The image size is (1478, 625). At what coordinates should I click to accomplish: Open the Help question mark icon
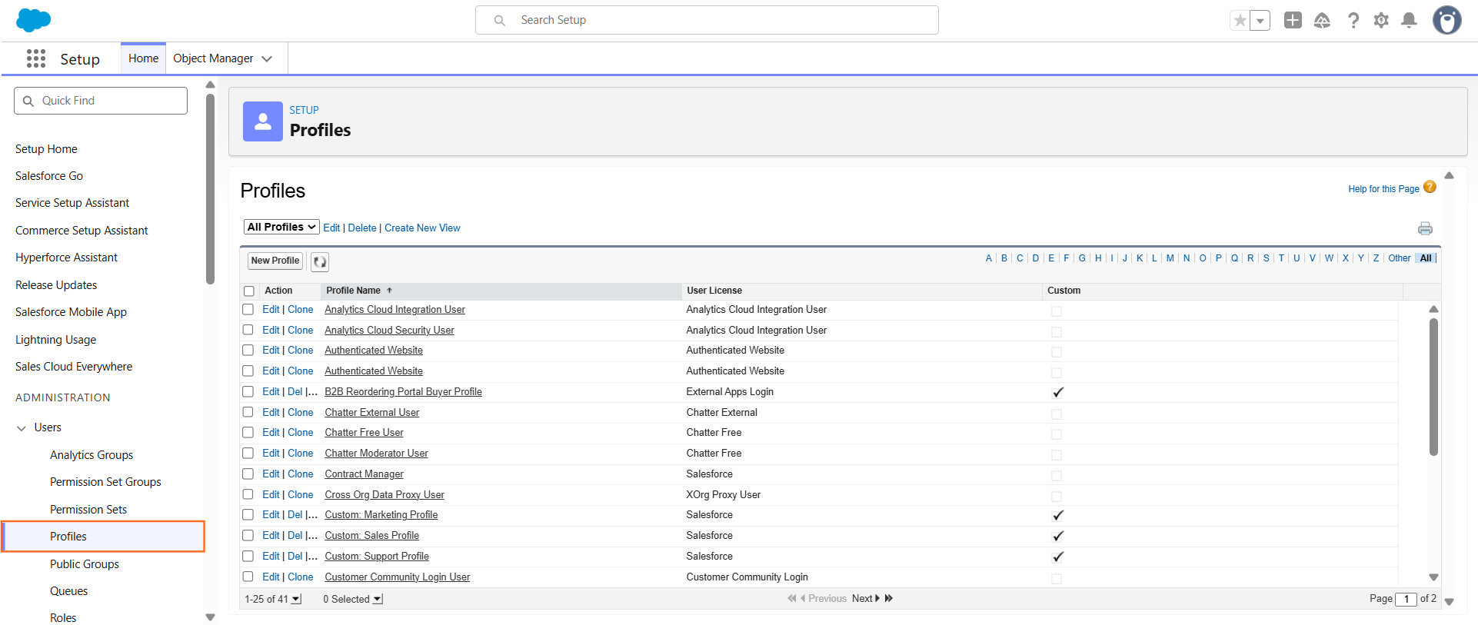click(1353, 21)
